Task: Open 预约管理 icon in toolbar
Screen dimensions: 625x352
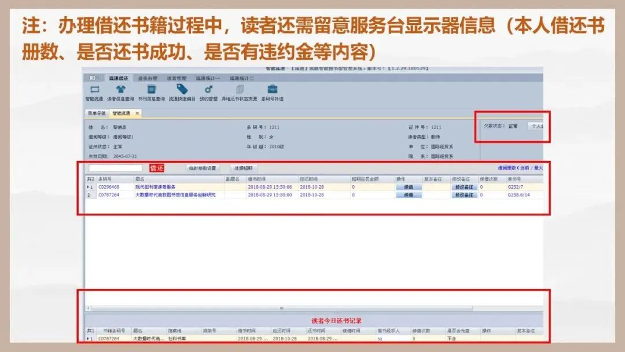Action: (x=209, y=90)
